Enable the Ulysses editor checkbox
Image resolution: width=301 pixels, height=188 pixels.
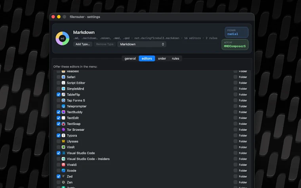59,141
